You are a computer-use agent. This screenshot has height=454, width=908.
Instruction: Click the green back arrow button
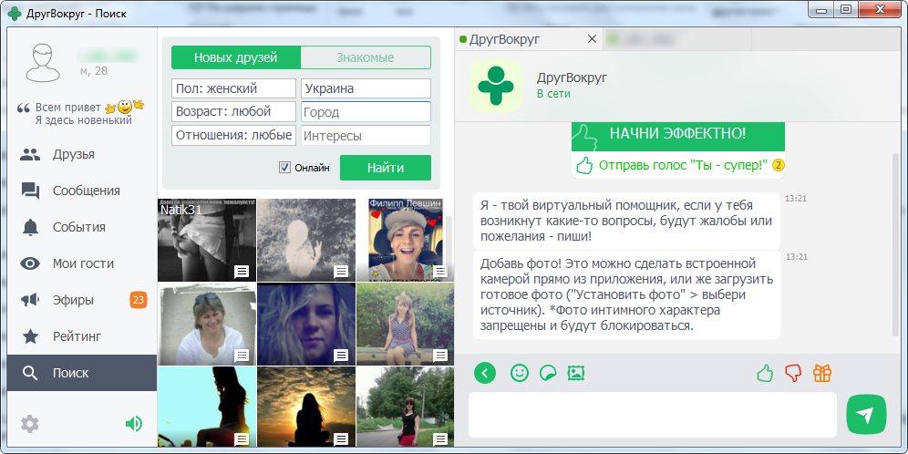pos(485,373)
